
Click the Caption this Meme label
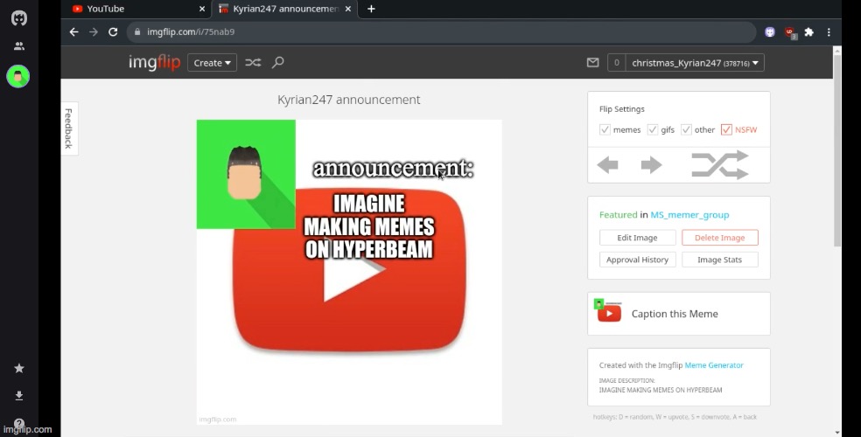click(675, 314)
